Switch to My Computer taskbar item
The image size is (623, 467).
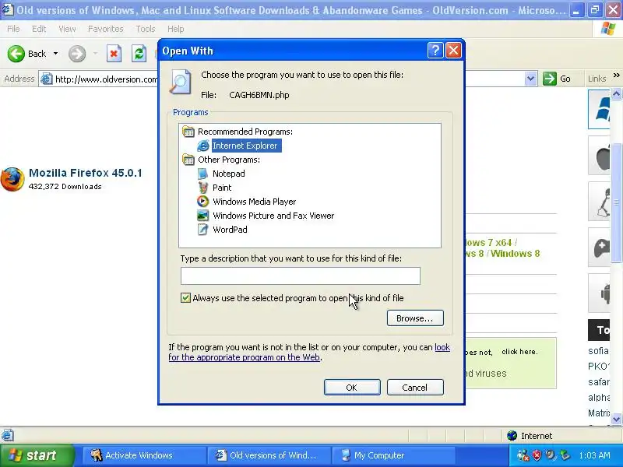[393, 455]
